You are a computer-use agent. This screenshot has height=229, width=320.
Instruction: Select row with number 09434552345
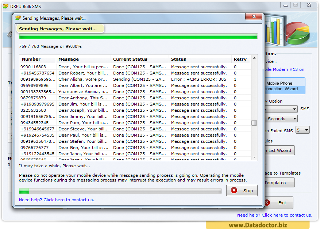135,123
